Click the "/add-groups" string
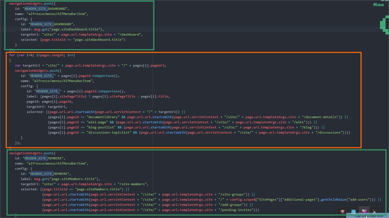 [231, 205]
